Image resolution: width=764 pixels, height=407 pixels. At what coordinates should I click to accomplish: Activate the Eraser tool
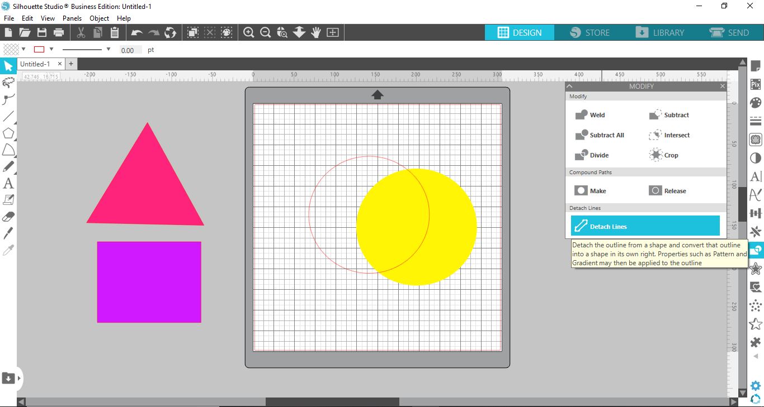(8, 216)
